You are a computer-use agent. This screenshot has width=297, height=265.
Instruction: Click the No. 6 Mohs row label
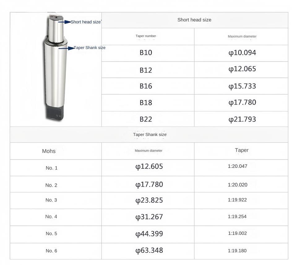(x=51, y=251)
